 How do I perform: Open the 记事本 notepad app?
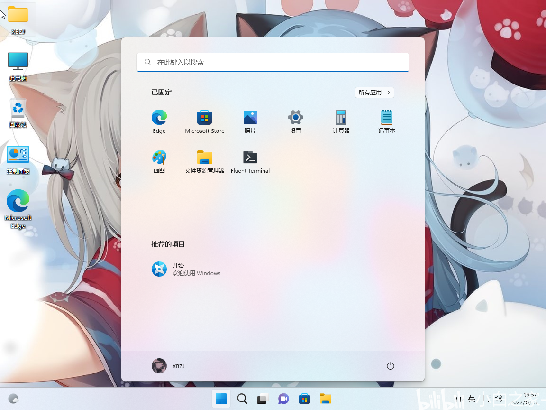tap(387, 121)
